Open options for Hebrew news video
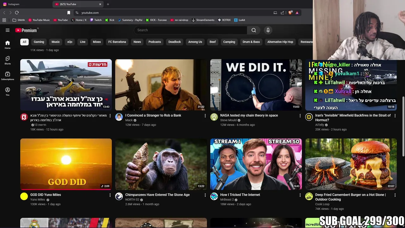The width and height of the screenshot is (405, 228). coord(110,116)
